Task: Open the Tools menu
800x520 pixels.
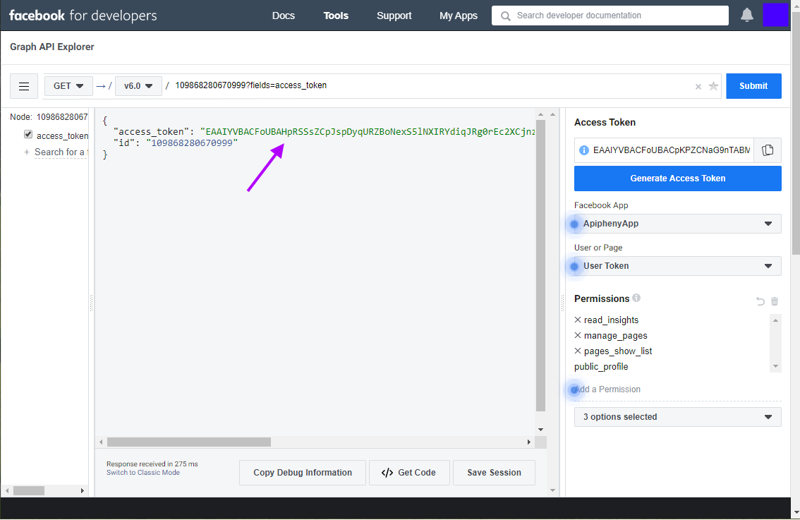Action: (336, 16)
